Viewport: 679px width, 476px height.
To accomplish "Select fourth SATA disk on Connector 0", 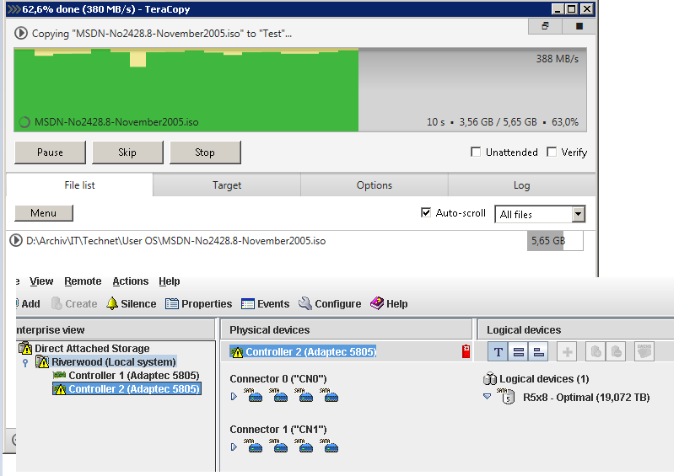I will pyautogui.click(x=331, y=396).
